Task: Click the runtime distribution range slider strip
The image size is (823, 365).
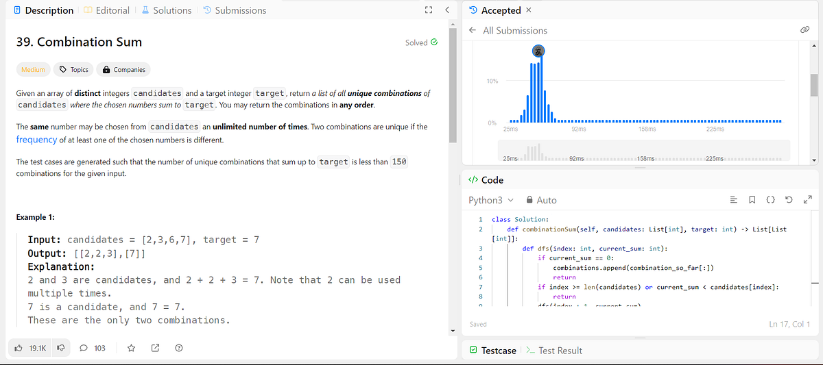Action: [645, 150]
